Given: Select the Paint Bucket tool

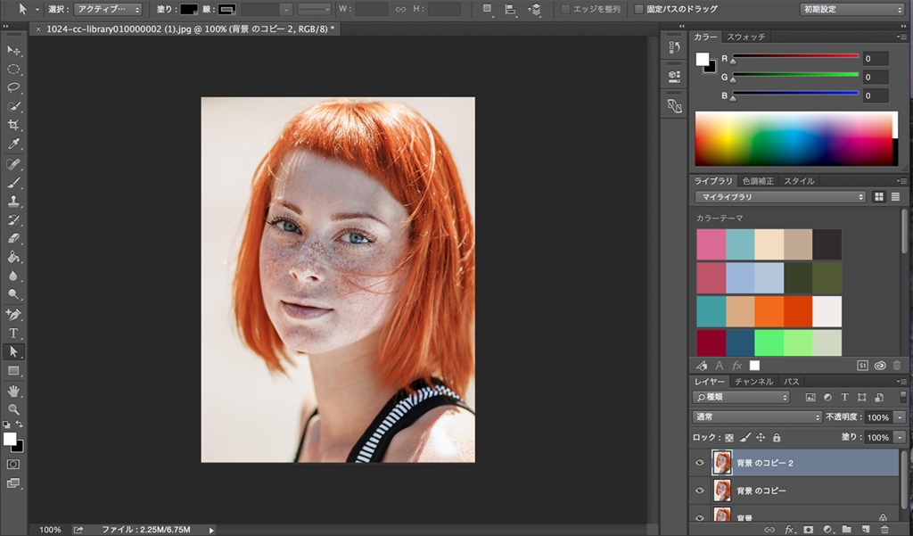Looking at the screenshot, I should pos(13,257).
